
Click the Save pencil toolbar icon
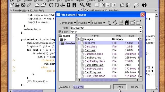[29, 5]
